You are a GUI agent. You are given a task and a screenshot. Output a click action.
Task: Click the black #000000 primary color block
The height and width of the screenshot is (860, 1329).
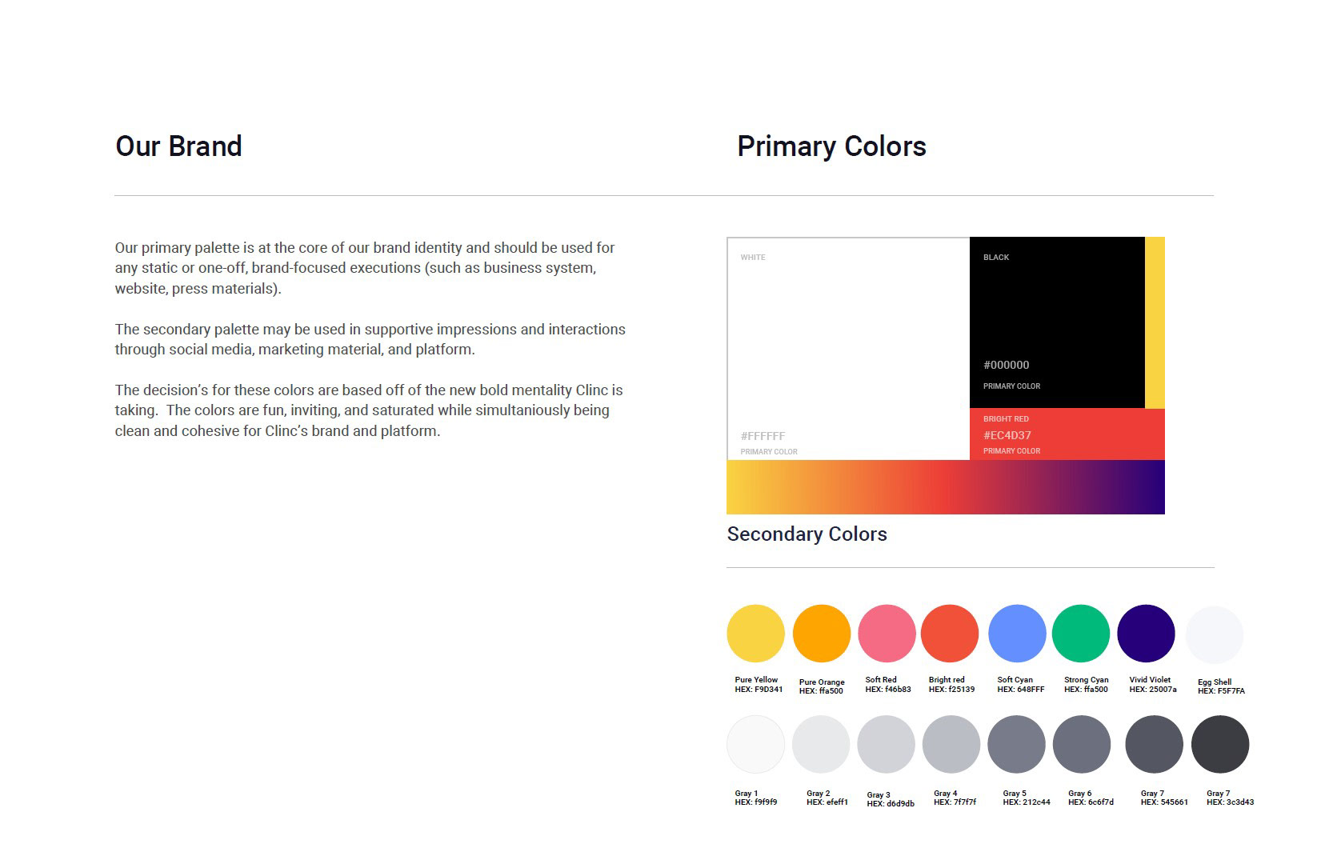point(1057,322)
